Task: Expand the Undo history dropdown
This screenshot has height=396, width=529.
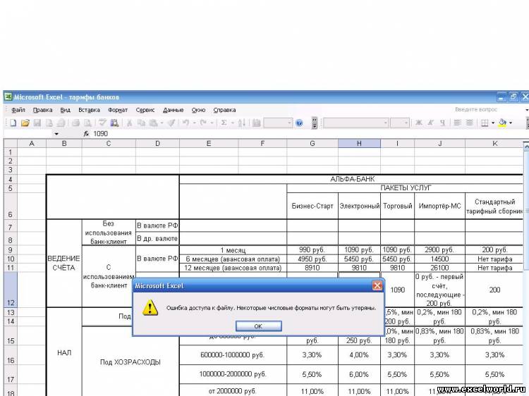Action: click(195, 123)
